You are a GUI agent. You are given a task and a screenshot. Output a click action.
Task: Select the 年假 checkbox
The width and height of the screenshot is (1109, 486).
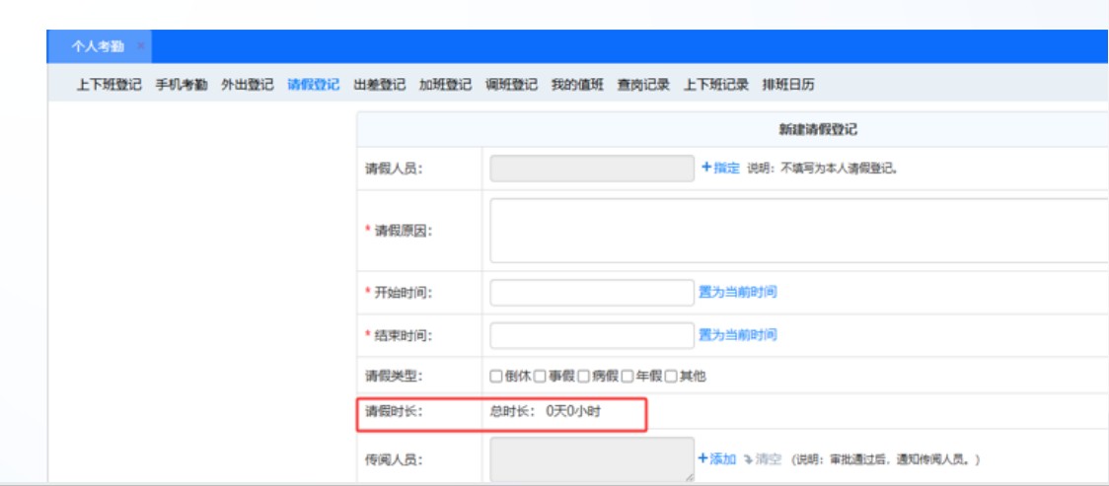pos(627,376)
